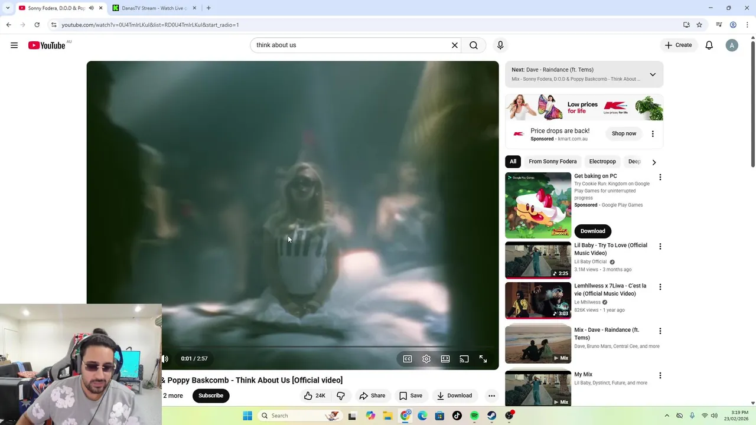Open options for Lil Baby video
The image size is (756, 425).
[x=660, y=246]
